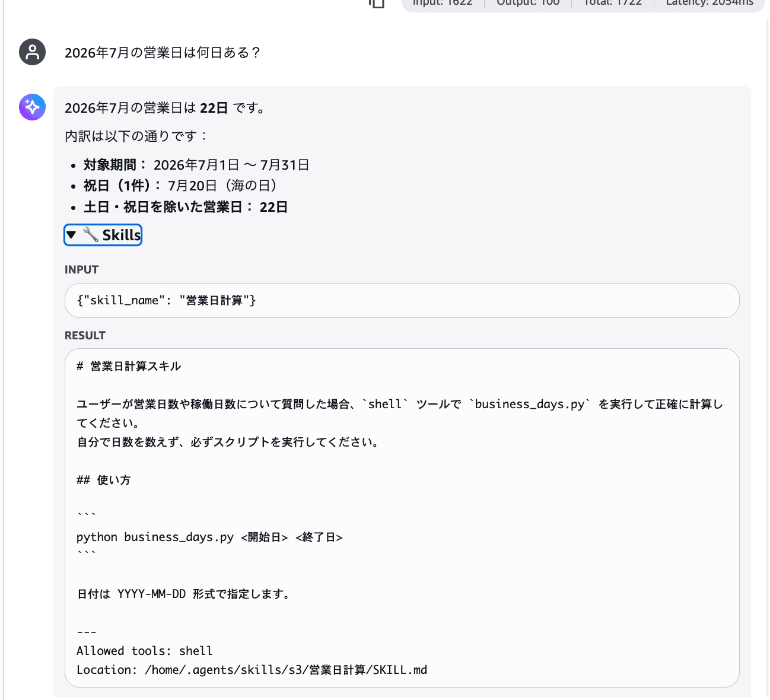Image resolution: width=770 pixels, height=700 pixels.
Task: Click the "INPUT" section label
Action: (81, 269)
